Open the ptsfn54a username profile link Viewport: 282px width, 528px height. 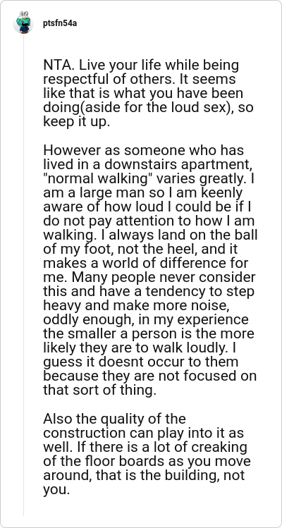[60, 23]
